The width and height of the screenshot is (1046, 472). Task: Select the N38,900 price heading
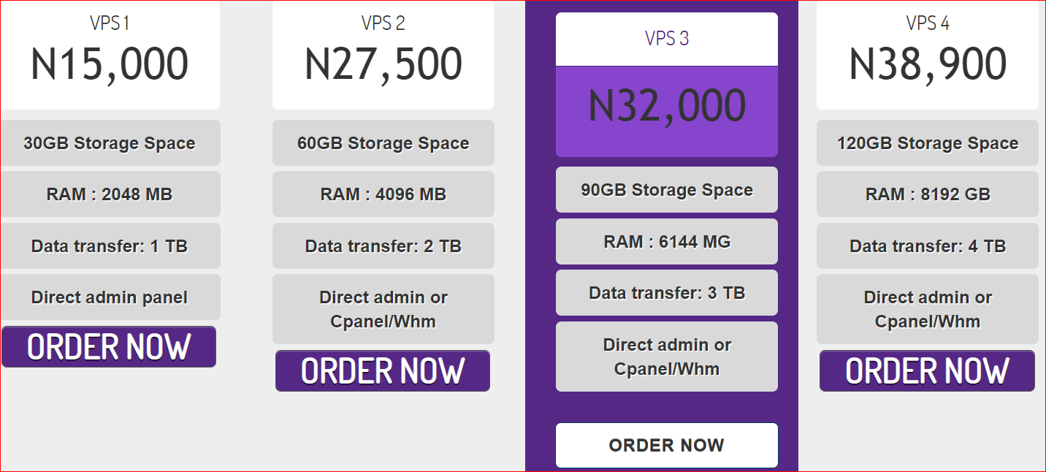coord(928,64)
